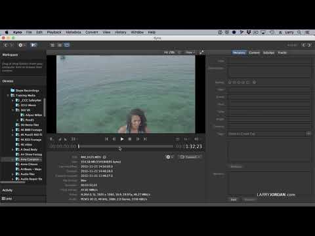Open the History menu
315x236 pixels.
coord(121,32)
